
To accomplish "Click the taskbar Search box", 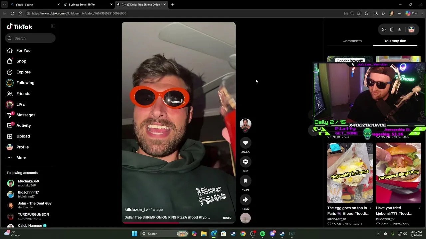I will pos(165,234).
